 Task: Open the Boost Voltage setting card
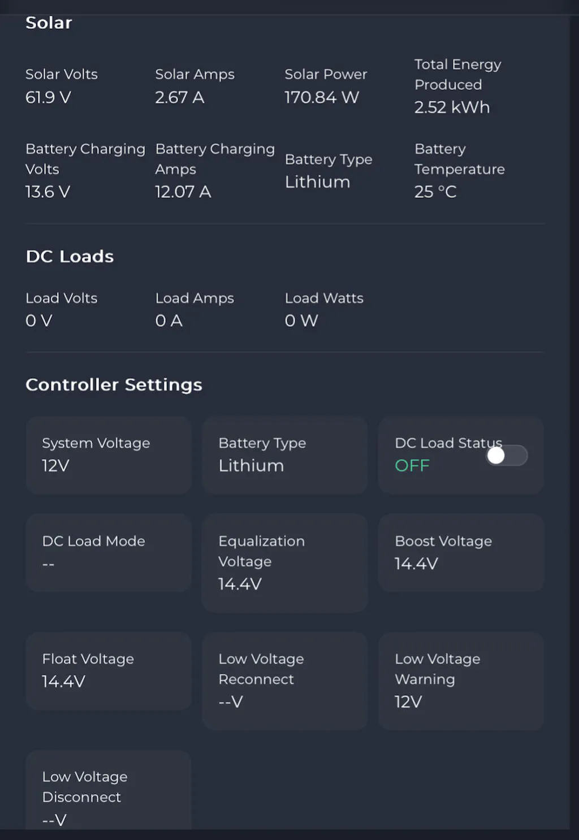tap(461, 552)
